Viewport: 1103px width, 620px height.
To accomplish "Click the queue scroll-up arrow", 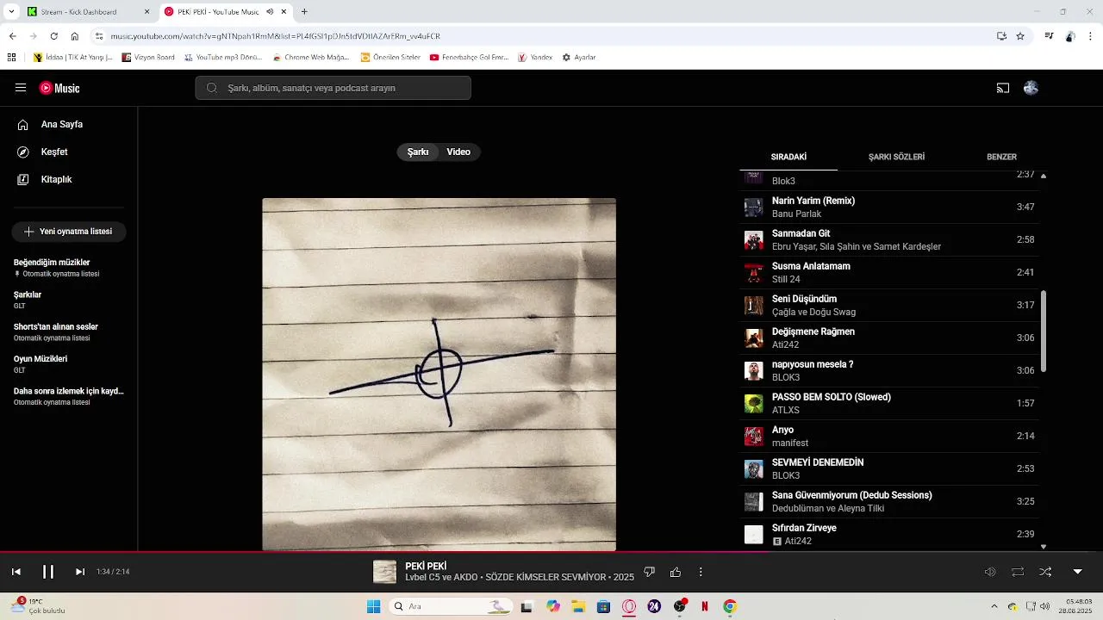I will pyautogui.click(x=1044, y=176).
